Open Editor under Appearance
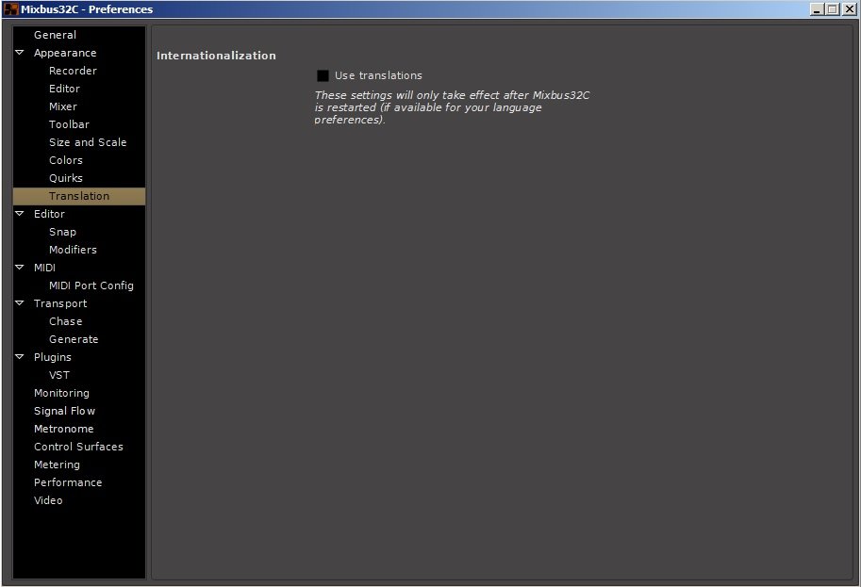This screenshot has width=861, height=587. (64, 89)
